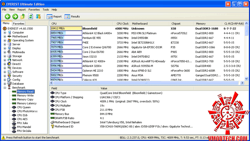Open the Tools menu
Viewport: 250px width, 141px height.
pyautogui.click(x=46, y=10)
